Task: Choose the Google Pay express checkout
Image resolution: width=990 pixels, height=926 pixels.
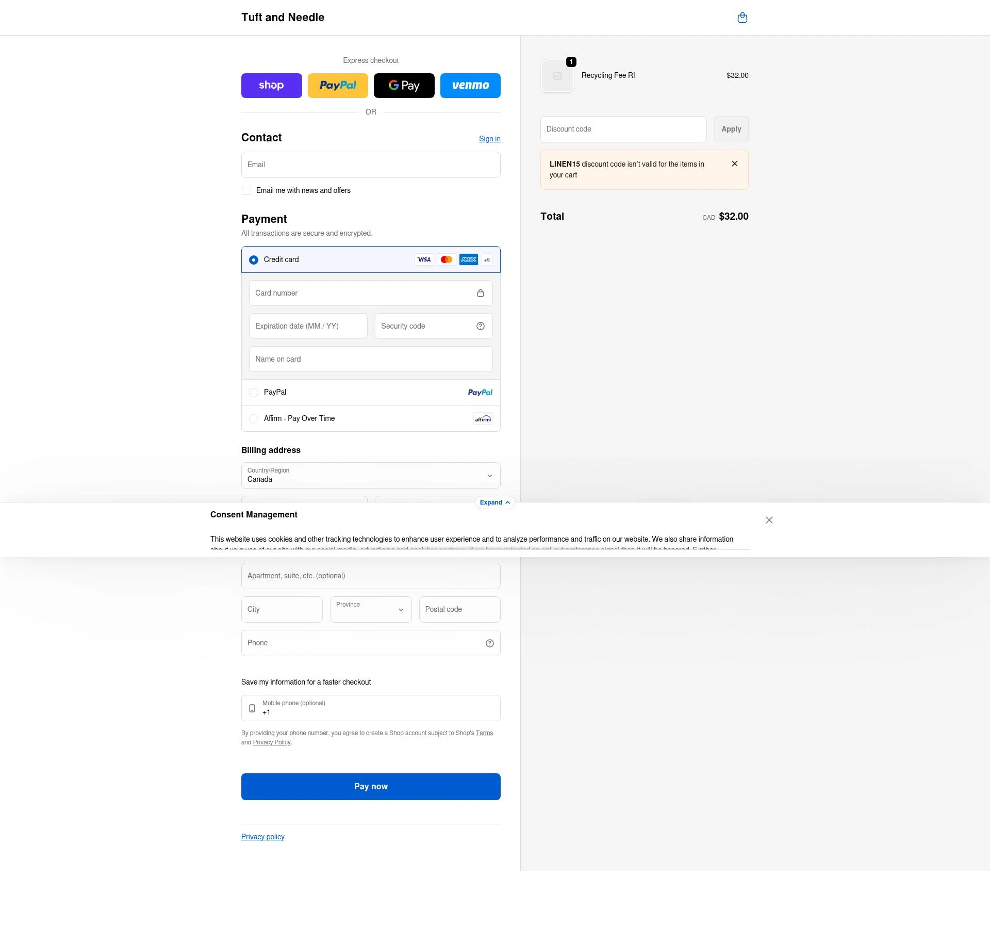Action: click(404, 86)
